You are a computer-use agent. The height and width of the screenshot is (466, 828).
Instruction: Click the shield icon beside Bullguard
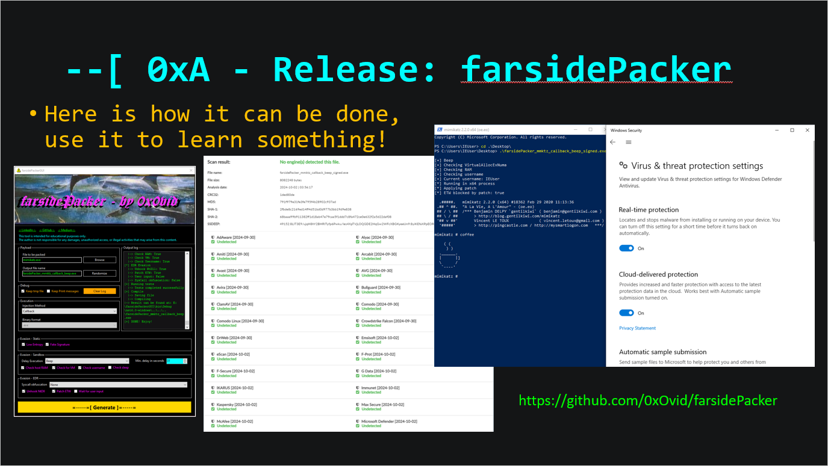coord(358,287)
